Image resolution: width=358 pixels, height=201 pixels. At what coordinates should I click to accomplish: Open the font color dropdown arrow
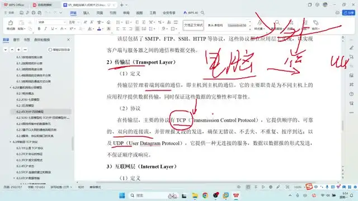tap(102, 28)
